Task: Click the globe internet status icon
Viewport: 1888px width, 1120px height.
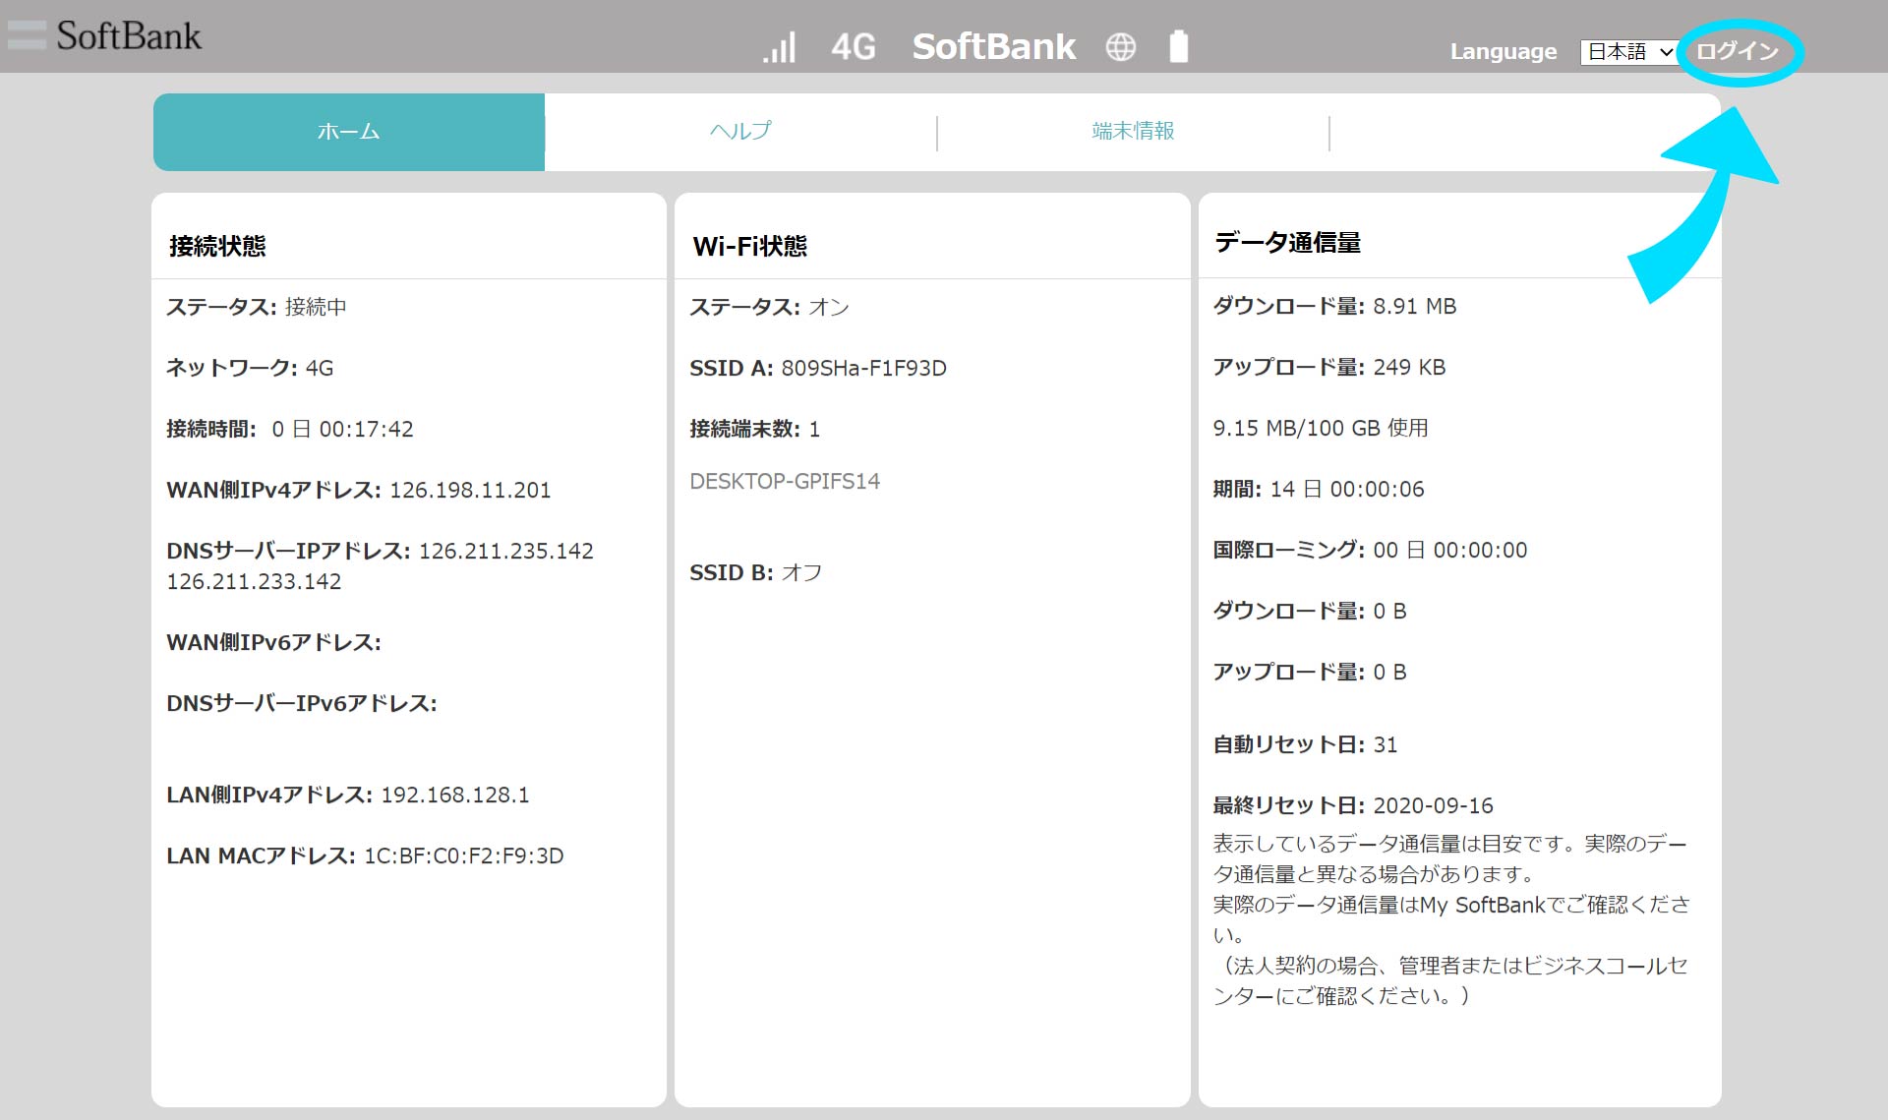Action: pos(1120,47)
